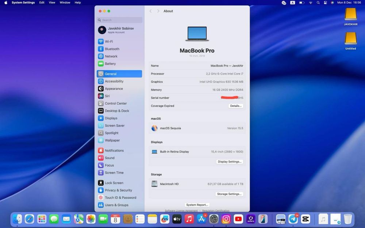
Task: Open Photos app in the Dock
Action: (91, 219)
